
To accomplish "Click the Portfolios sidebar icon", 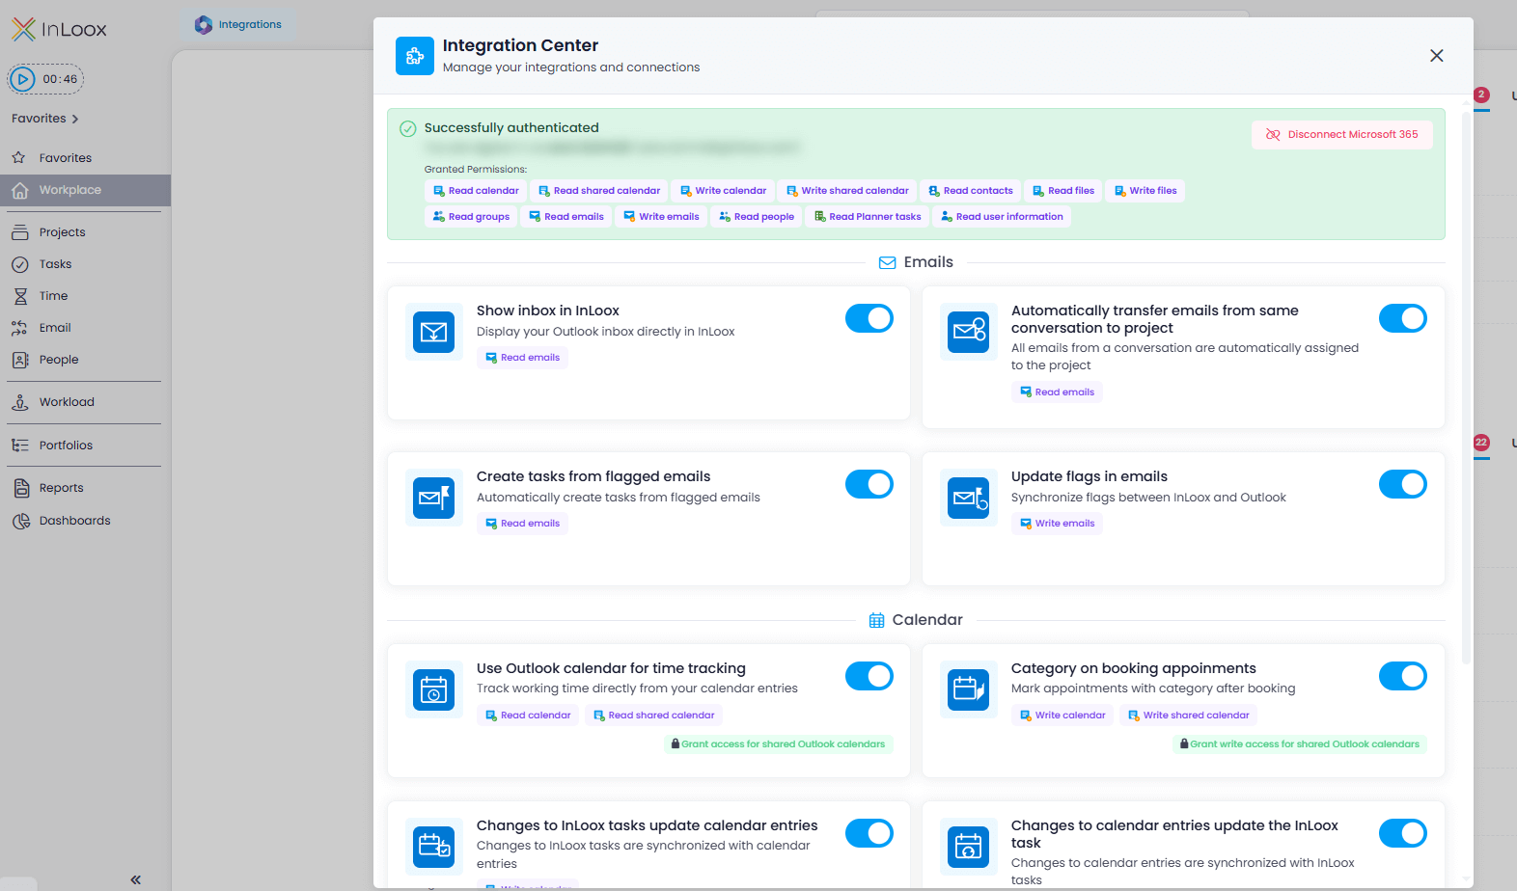I will point(20,445).
